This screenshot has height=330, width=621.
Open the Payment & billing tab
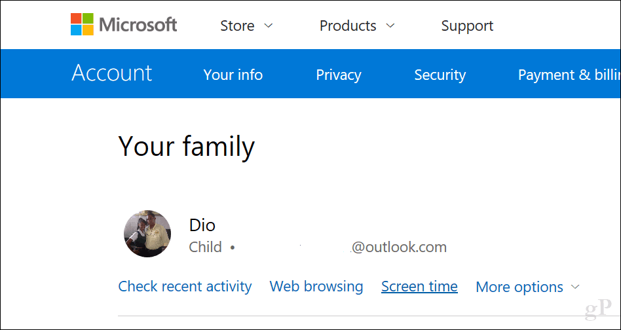569,75
